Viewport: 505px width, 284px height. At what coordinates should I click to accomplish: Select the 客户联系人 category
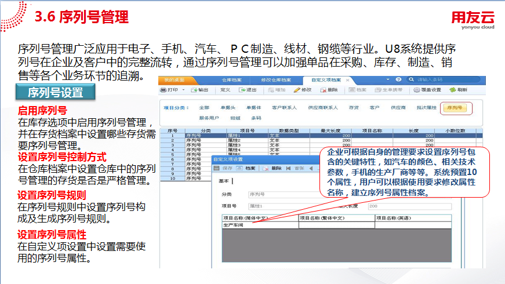[x=284, y=108]
